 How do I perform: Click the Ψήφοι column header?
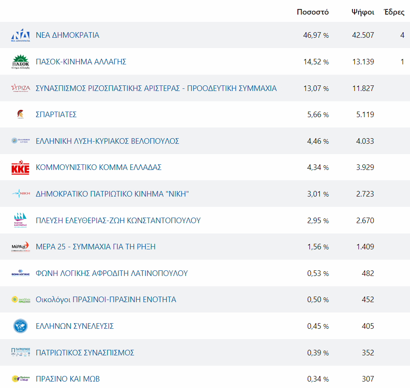363,12
